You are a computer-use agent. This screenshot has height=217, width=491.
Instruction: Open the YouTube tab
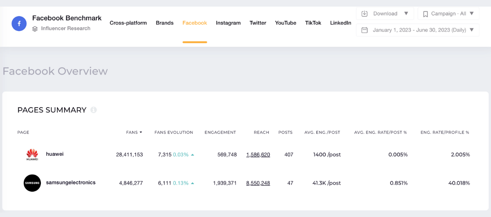pos(286,23)
